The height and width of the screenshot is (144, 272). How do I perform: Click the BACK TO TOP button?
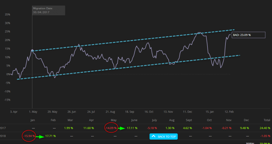tap(164, 136)
